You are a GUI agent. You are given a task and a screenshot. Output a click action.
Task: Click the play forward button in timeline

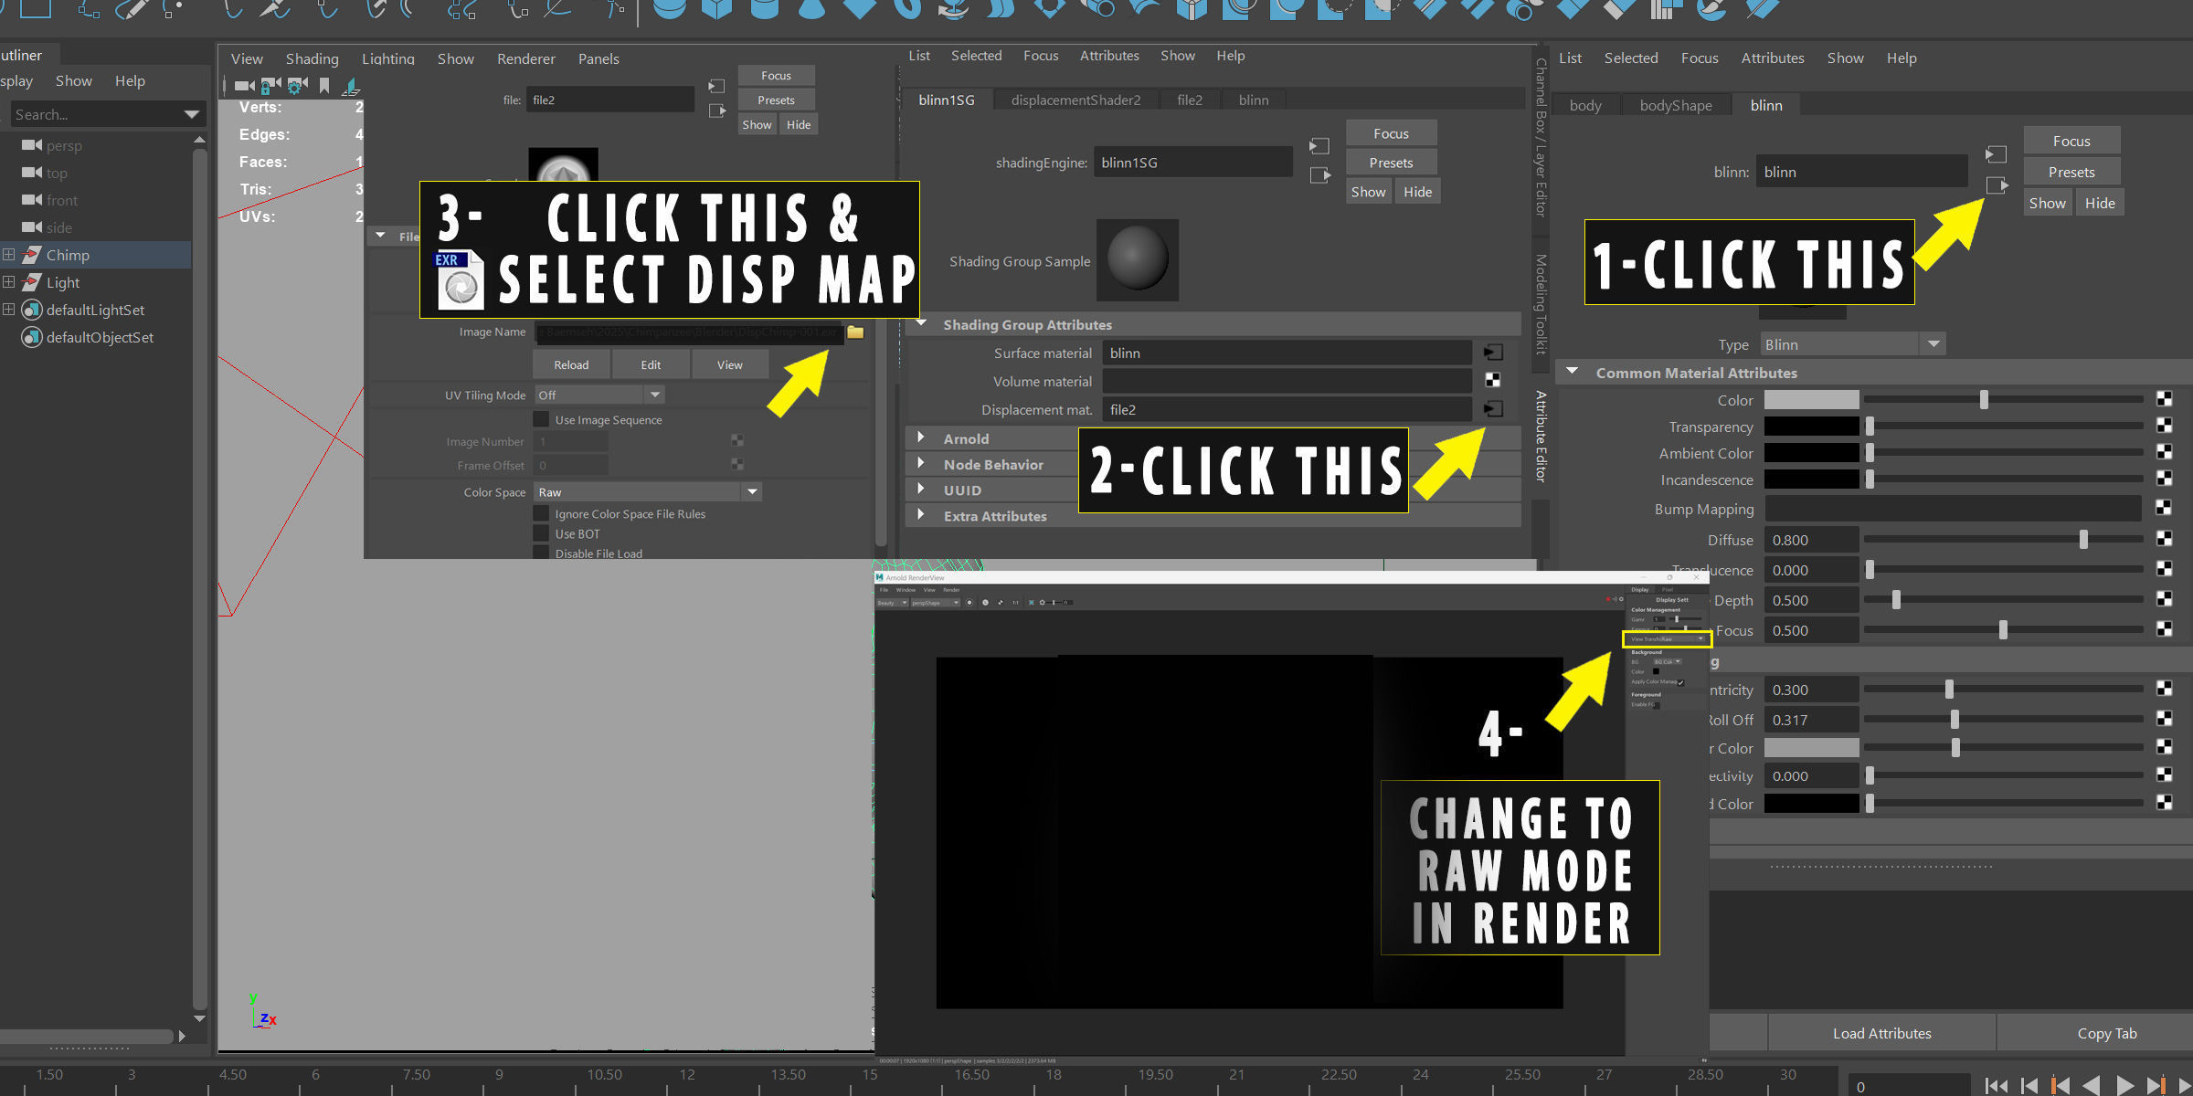[x=2125, y=1085]
